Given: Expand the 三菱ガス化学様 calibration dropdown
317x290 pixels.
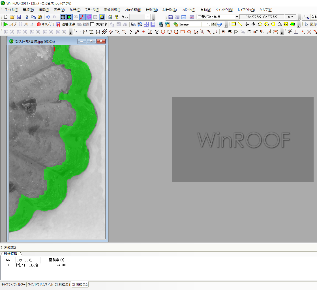Looking at the screenshot, I should pos(237,17).
